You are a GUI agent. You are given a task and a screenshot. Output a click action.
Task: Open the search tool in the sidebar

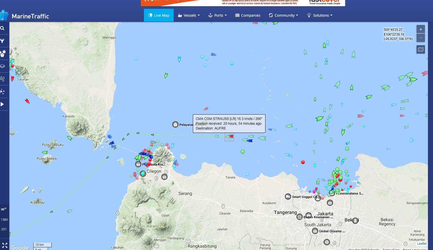click(3, 28)
